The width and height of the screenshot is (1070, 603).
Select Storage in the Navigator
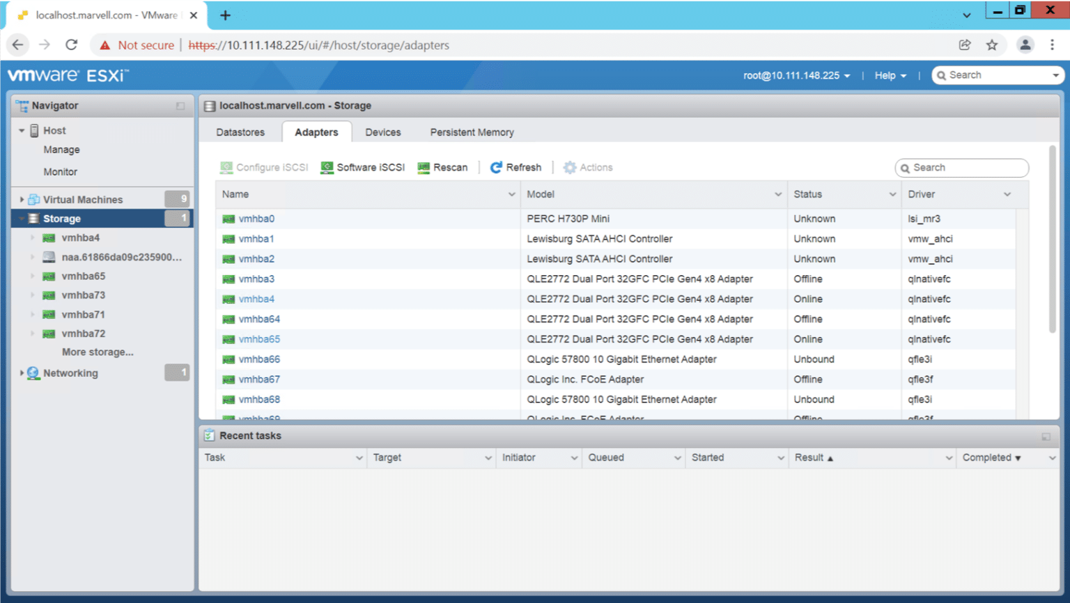click(102, 219)
